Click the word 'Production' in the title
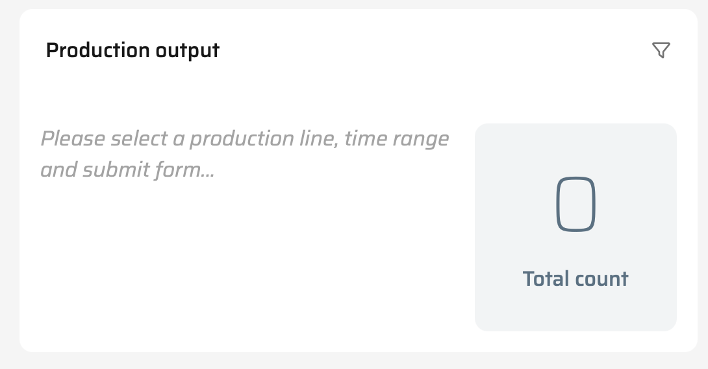This screenshot has width=708, height=369. 89,50
